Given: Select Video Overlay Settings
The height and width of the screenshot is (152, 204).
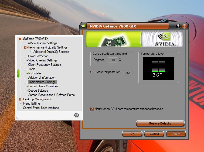Looking at the screenshot, I should click(x=43, y=60).
